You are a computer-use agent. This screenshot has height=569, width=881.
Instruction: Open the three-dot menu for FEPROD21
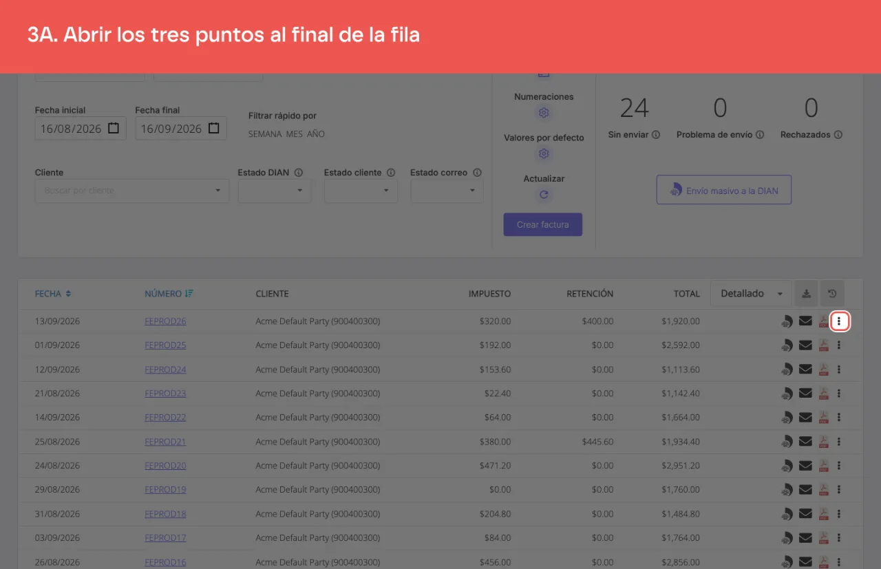tap(839, 442)
